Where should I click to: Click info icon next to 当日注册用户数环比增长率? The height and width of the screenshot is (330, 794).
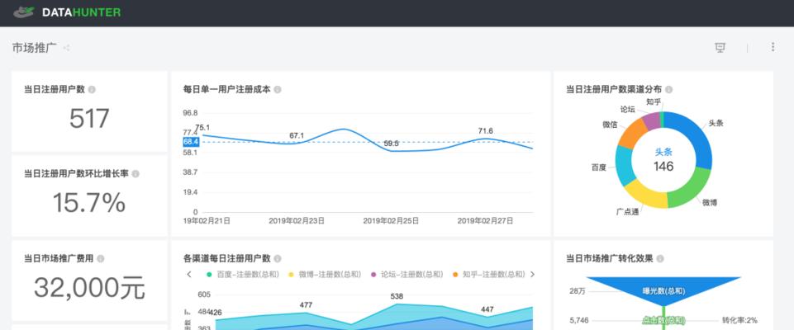[x=136, y=174]
